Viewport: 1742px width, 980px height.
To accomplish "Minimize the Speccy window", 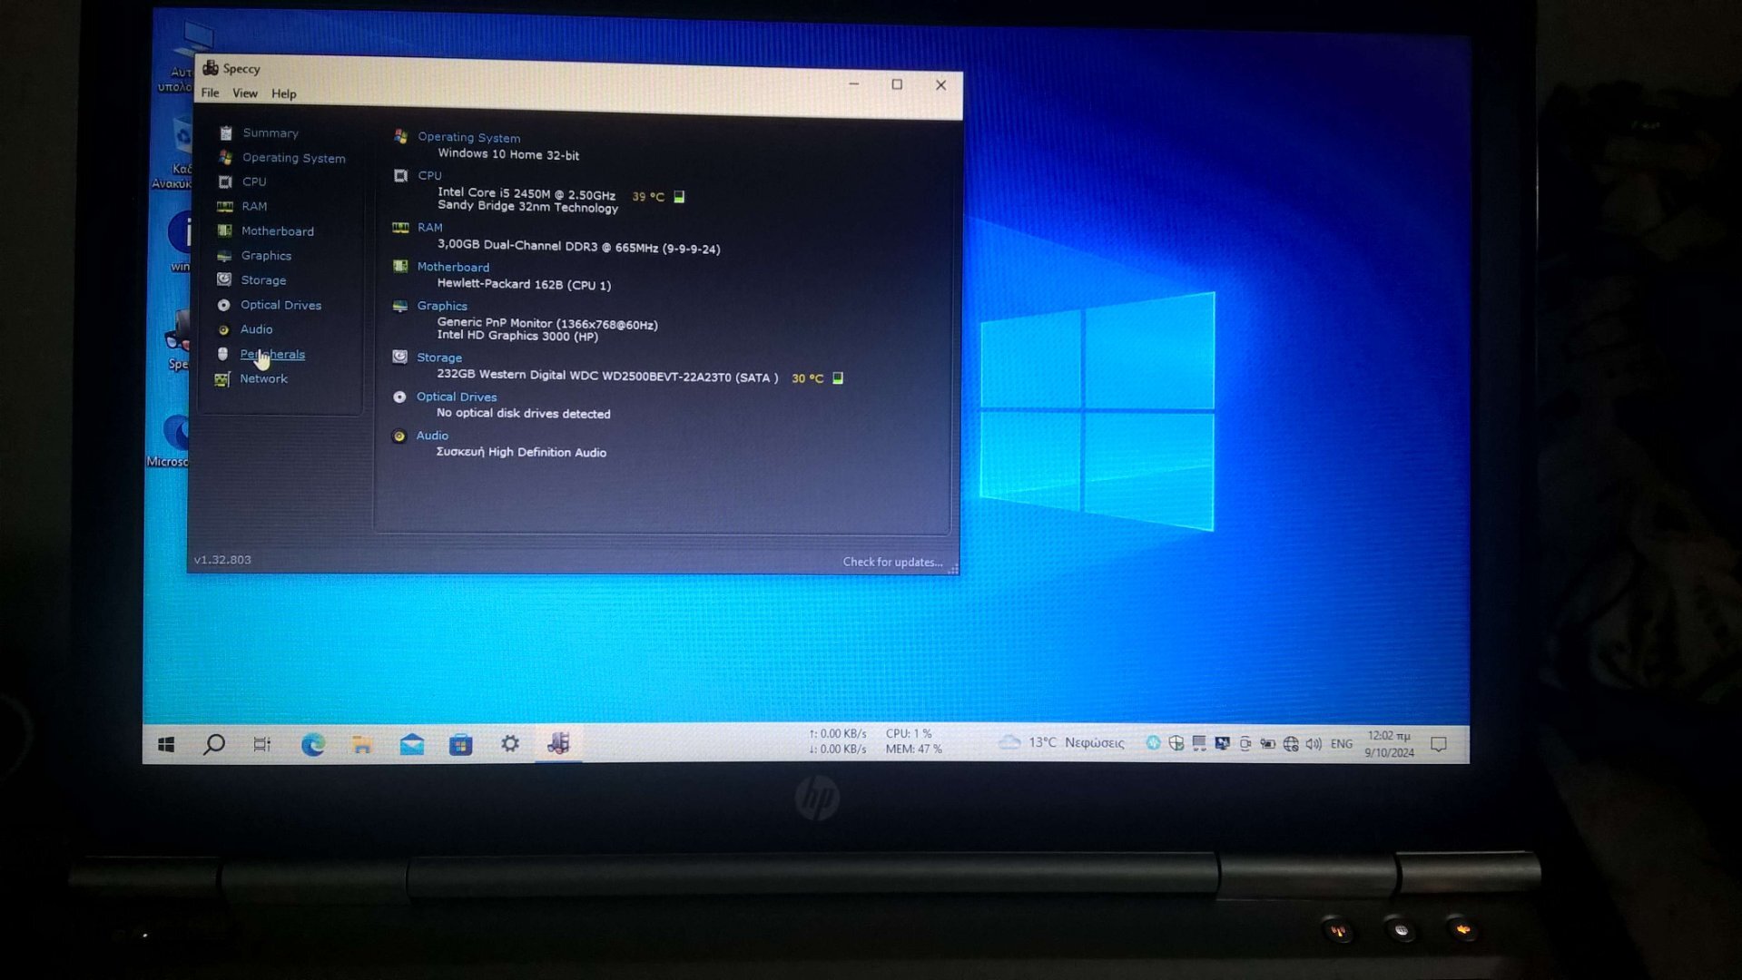I will click(853, 83).
